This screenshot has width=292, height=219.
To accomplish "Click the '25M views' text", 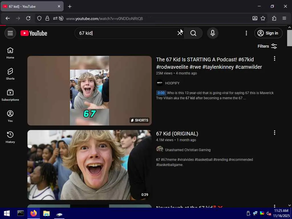I will (164, 73).
